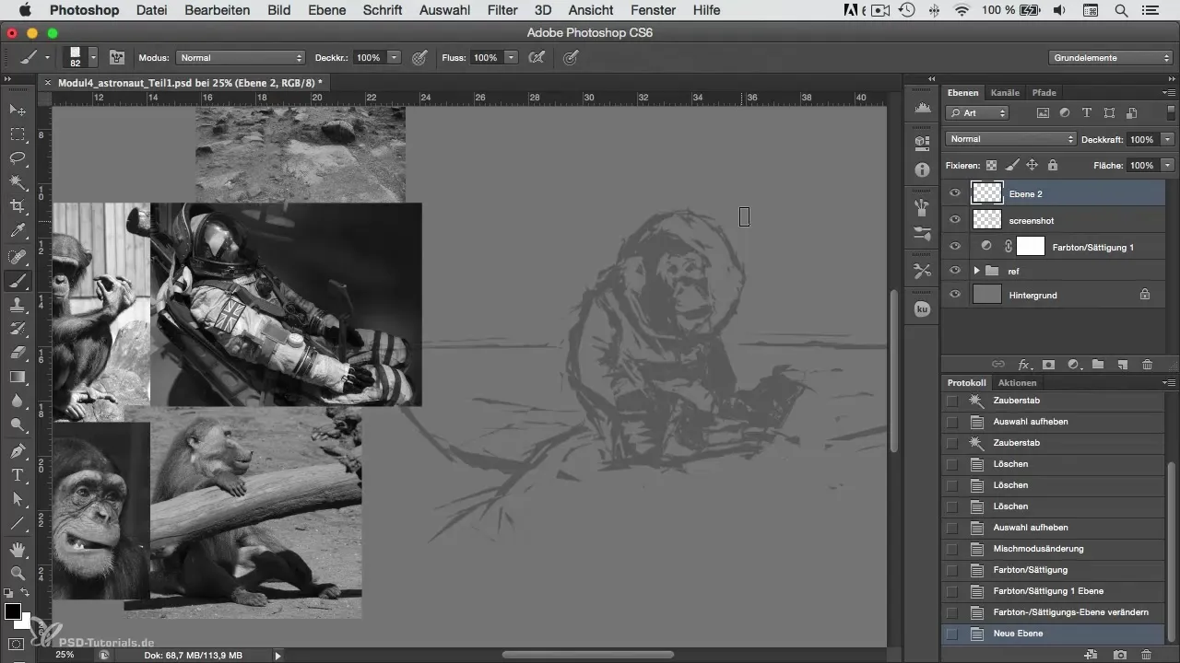
Task: Toggle lock image pixels in Fixieren
Action: tap(1012, 166)
